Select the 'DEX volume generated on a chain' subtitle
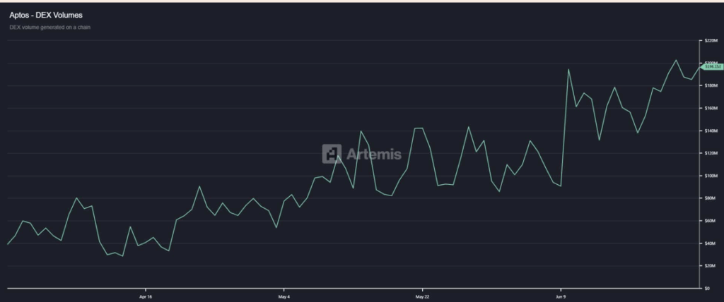Image resolution: width=724 pixels, height=302 pixels. tap(50, 28)
